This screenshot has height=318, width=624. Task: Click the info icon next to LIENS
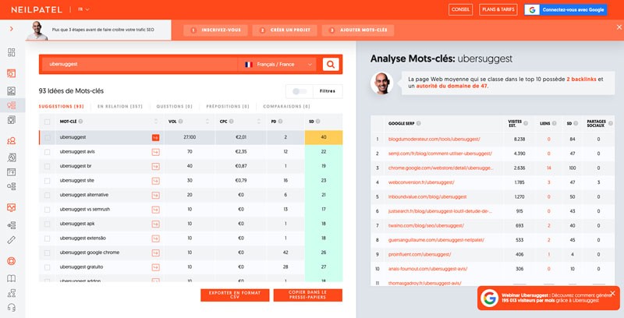coord(554,124)
